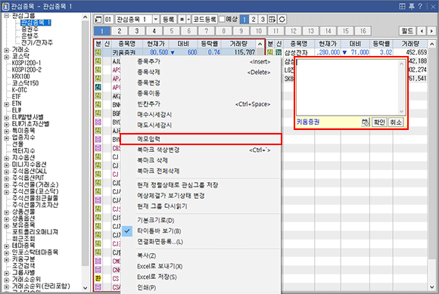
Task: Choose 인쇄(P) in the context menu
Action: [x=201, y=287]
